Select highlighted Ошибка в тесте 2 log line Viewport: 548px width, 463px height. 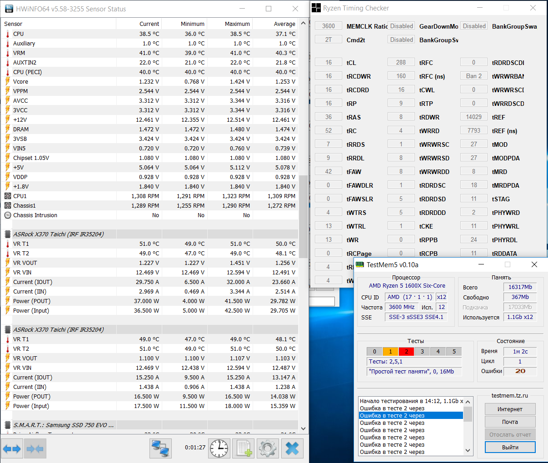pos(411,415)
